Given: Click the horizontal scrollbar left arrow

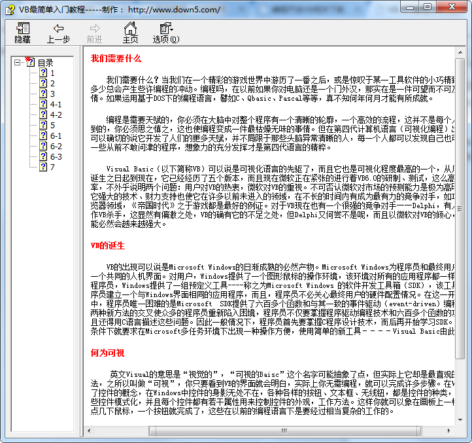Looking at the screenshot, I should pyautogui.click(x=90, y=431).
